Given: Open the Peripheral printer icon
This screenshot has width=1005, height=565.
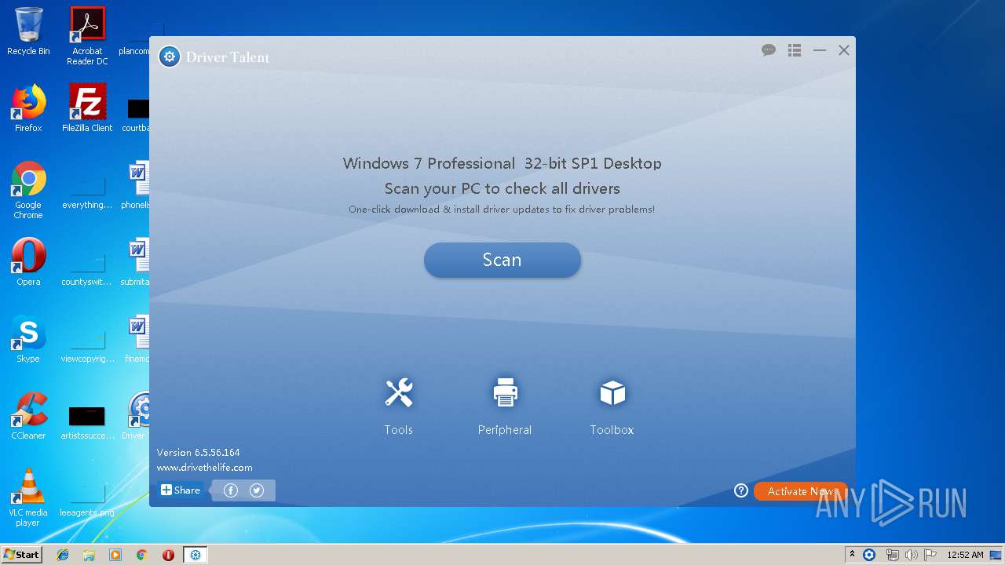Looking at the screenshot, I should (x=505, y=393).
